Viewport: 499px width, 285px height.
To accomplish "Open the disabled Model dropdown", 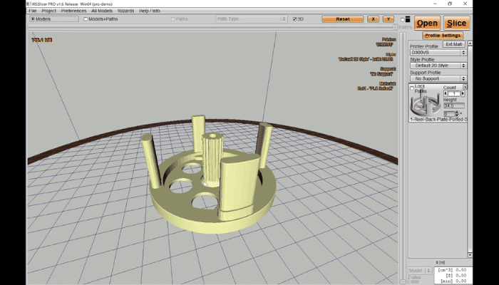I will (x=420, y=270).
